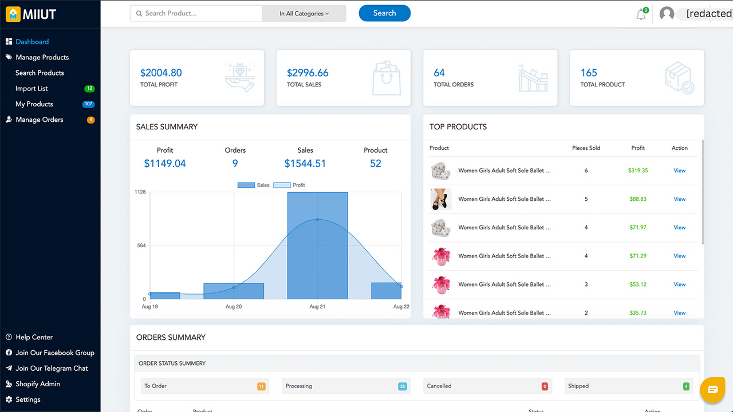Click the notification count badge on the bell
The image size is (733, 412).
point(646,10)
